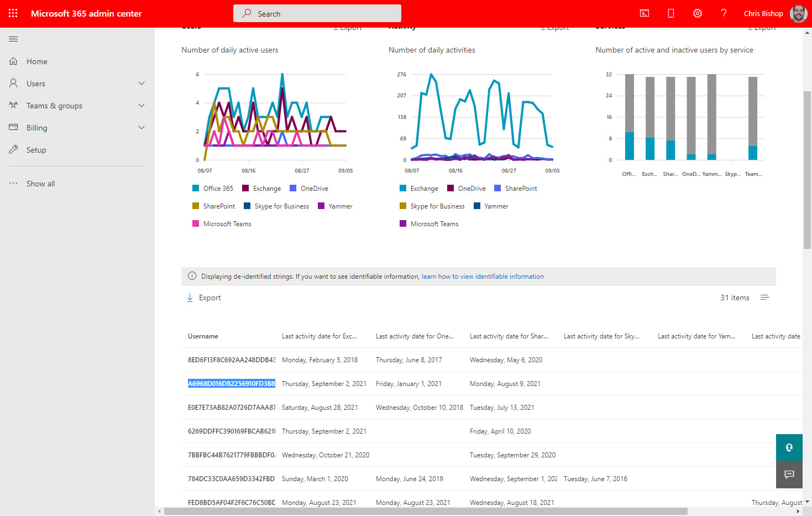Image resolution: width=812 pixels, height=516 pixels.
Task: Toggle SharePoint legend swatch in users chart
Action: pos(196,206)
